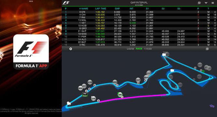The image size is (217, 117).
Task: Tap the Formula 1 App icon
Action: tap(31, 52)
